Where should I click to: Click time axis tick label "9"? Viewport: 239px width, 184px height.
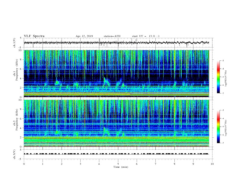click(x=193, y=164)
